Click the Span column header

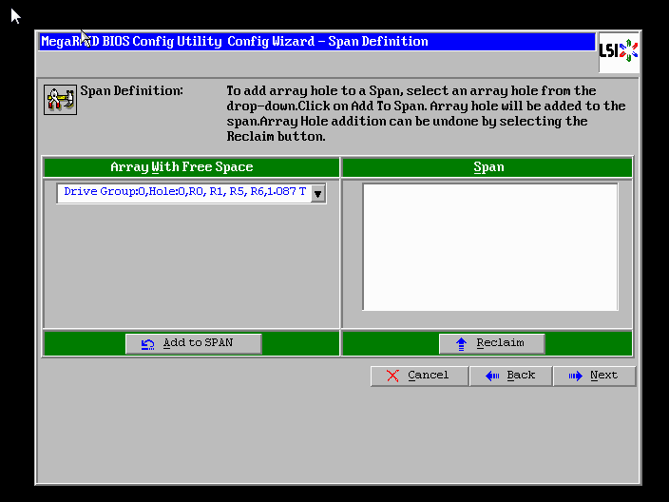pyautogui.click(x=487, y=167)
